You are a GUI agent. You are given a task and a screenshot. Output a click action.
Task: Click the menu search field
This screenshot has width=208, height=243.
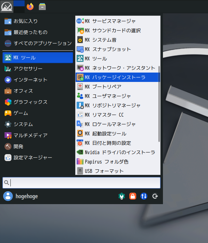[x=83, y=183]
